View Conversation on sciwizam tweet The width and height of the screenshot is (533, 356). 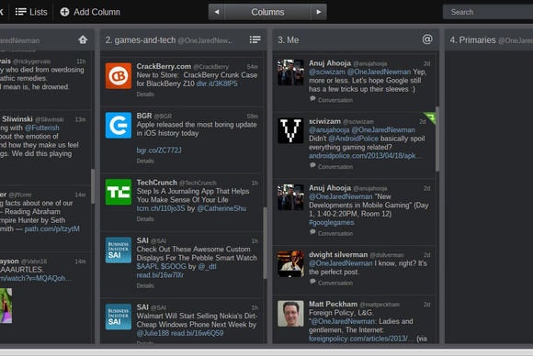[x=335, y=167]
